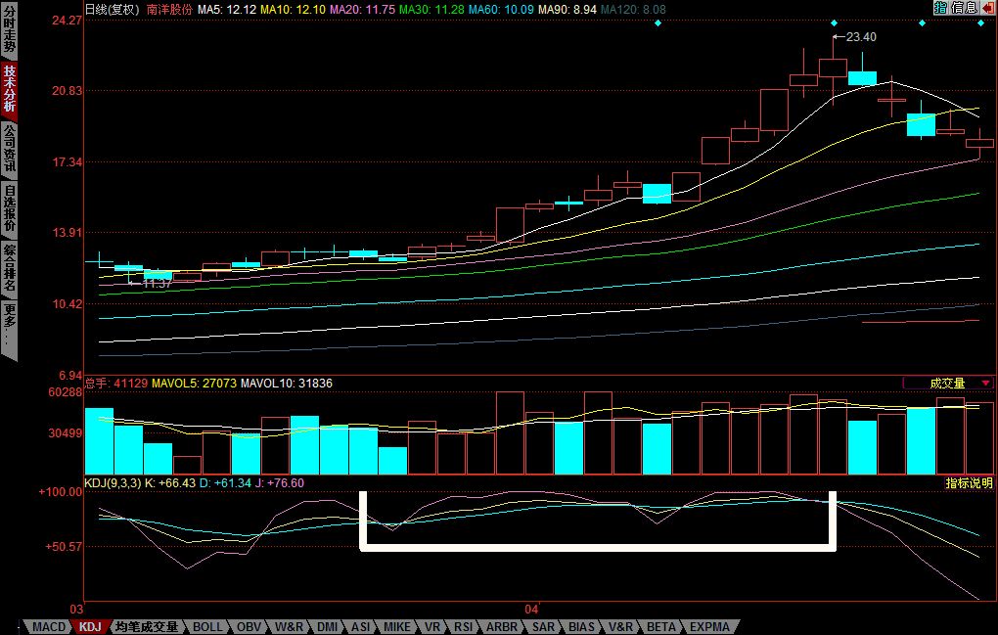Click the red exit arrow icon

[x=986, y=8]
